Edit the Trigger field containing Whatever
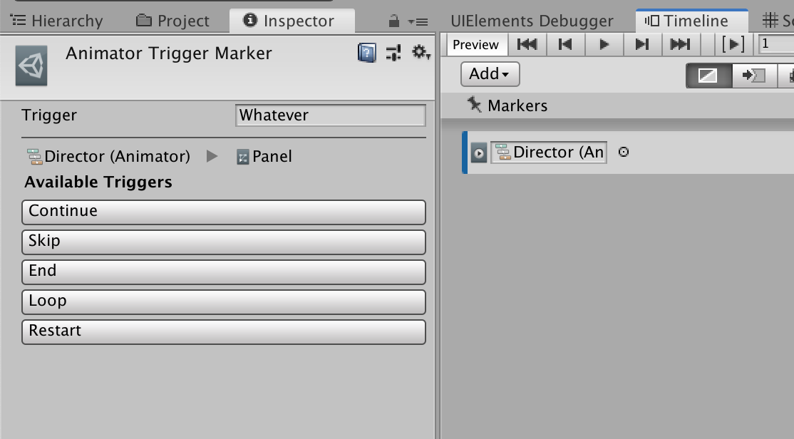 point(330,115)
